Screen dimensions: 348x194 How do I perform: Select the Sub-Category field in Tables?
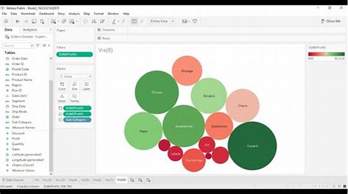[x=21, y=122]
